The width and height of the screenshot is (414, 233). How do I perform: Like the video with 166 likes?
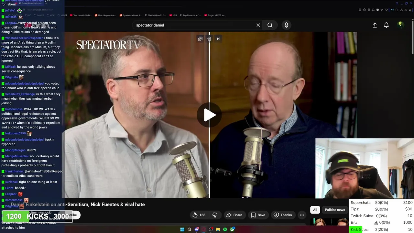point(199,215)
